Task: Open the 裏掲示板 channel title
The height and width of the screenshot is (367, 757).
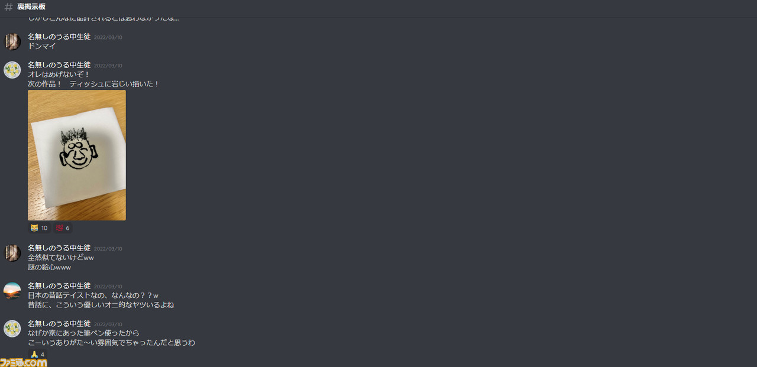Action: pyautogui.click(x=31, y=7)
